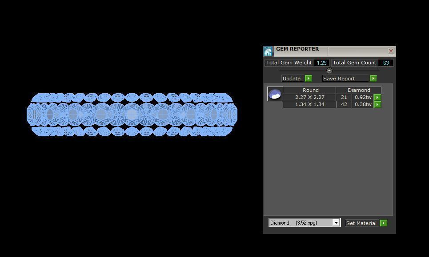Image resolution: width=429 pixels, height=257 pixels.
Task: Click the Set Material button
Action: point(362,223)
